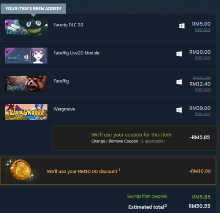Open the Wargroove title link
220x213 pixels.
(x=64, y=109)
